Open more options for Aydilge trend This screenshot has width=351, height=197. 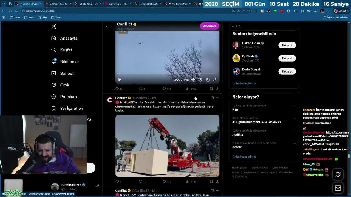click(x=294, y=131)
